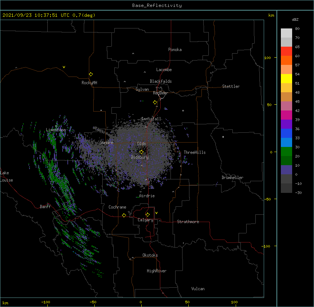Click the -50 tick label on the right axis
The width and height of the screenshot is (314, 307).
(267, 199)
